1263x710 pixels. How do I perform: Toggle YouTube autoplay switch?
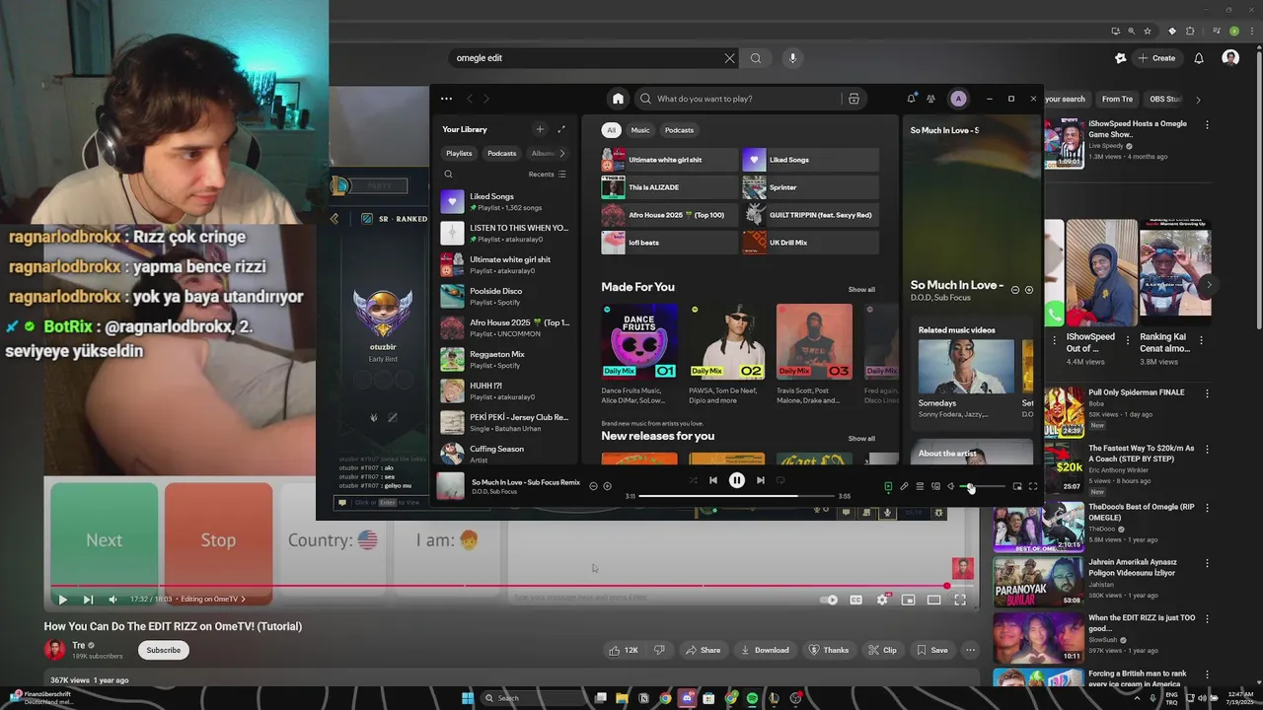[829, 600]
